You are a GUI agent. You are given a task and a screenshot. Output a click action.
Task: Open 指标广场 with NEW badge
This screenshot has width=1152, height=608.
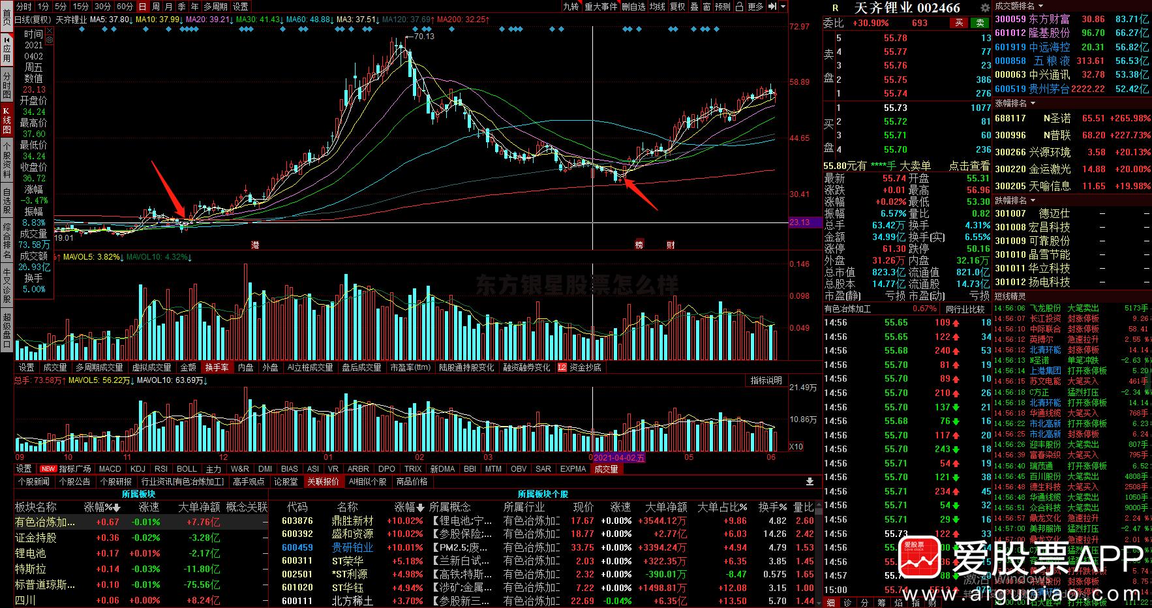[65, 468]
